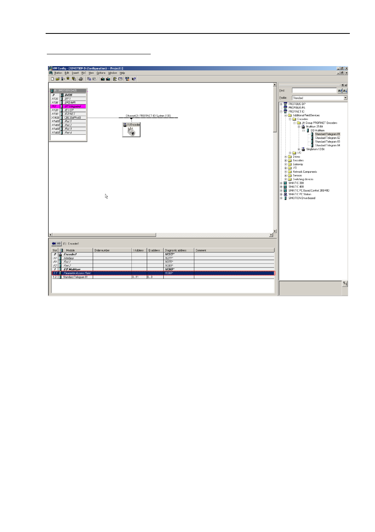Click the search-up button beside Find field

pyautogui.click(x=340, y=91)
